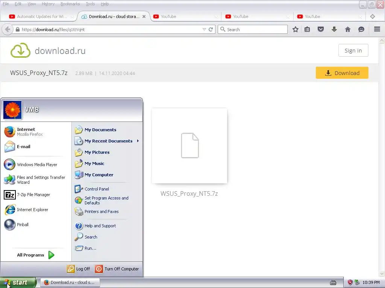The image size is (385, 288).
Task: Click the WSUS_Proxy_NT5.7z file thumbnail
Action: coord(189,146)
